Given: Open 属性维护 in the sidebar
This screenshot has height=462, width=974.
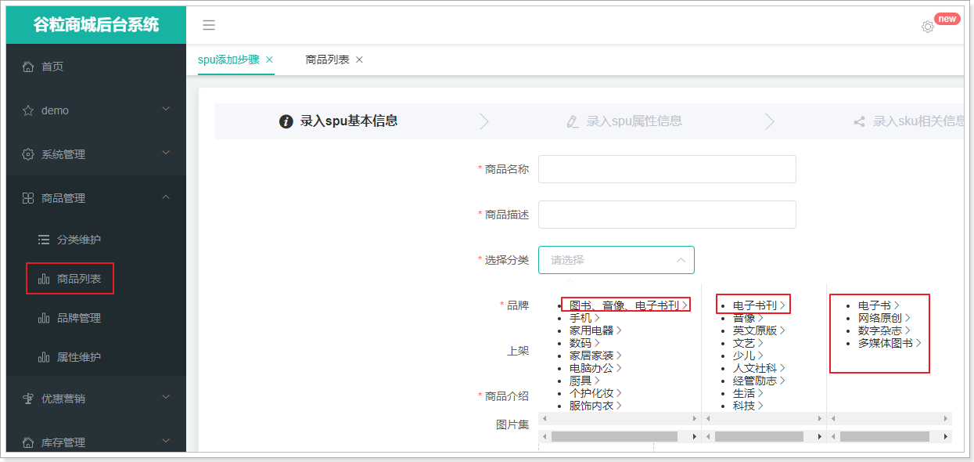Looking at the screenshot, I should click(x=78, y=357).
